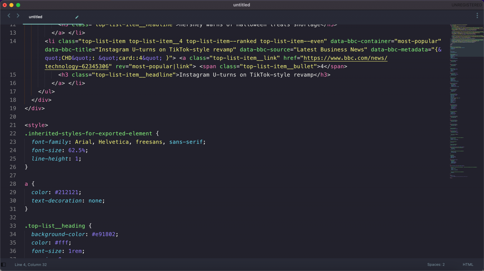Go forward with the right arrow
Image resolution: width=484 pixels, height=271 pixels.
click(18, 15)
